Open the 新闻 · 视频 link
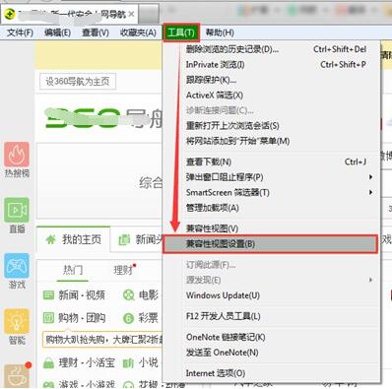This screenshot has width=392, height=389. [x=82, y=295]
